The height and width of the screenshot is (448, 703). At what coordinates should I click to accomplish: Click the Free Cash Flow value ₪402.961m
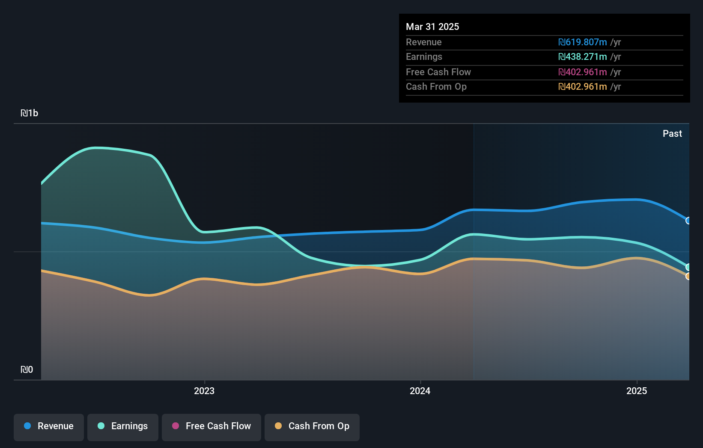(x=583, y=72)
